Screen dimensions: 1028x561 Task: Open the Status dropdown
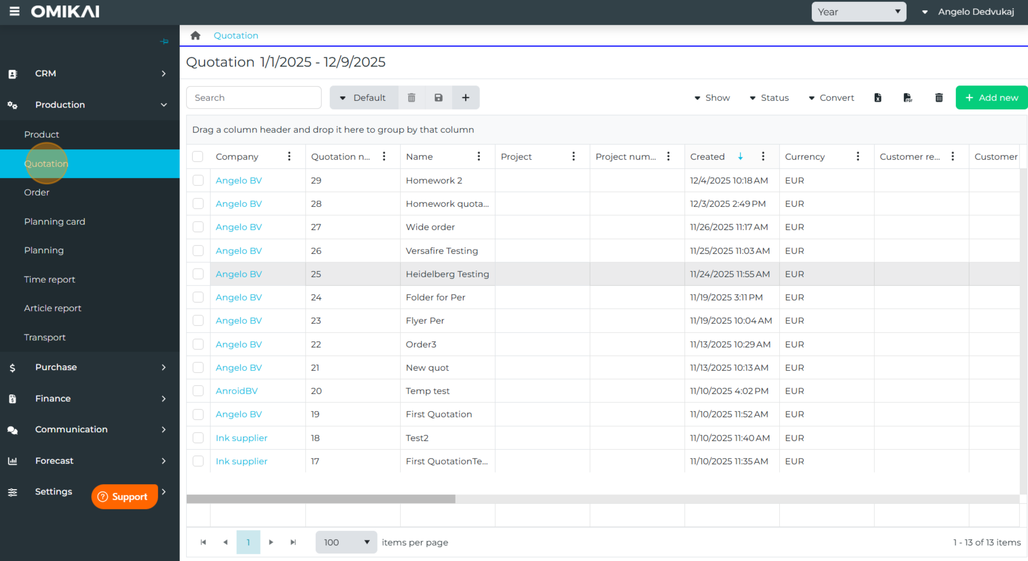(x=769, y=98)
